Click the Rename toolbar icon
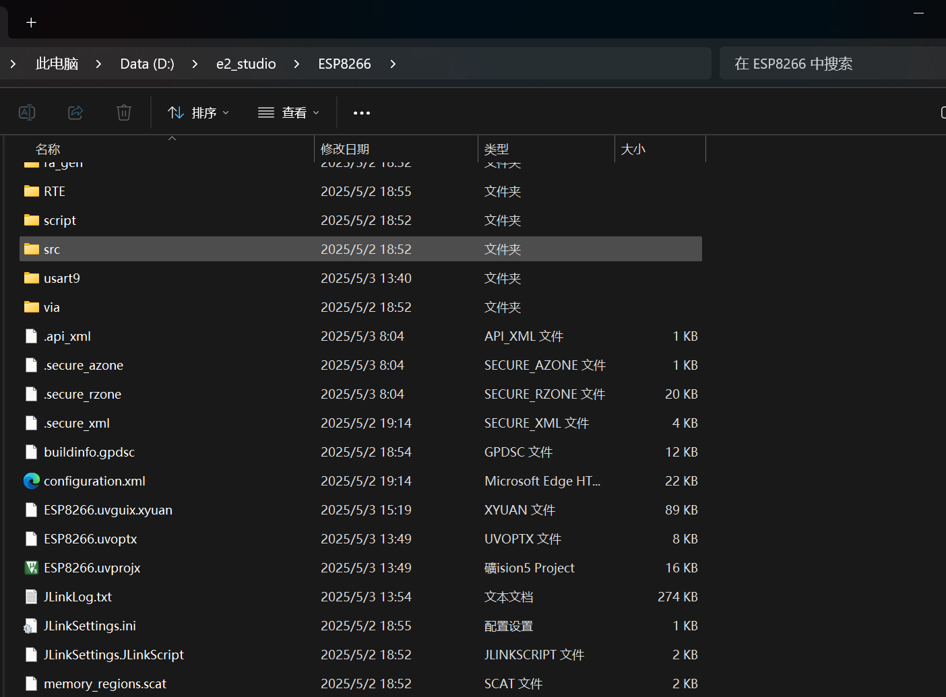 pos(27,112)
